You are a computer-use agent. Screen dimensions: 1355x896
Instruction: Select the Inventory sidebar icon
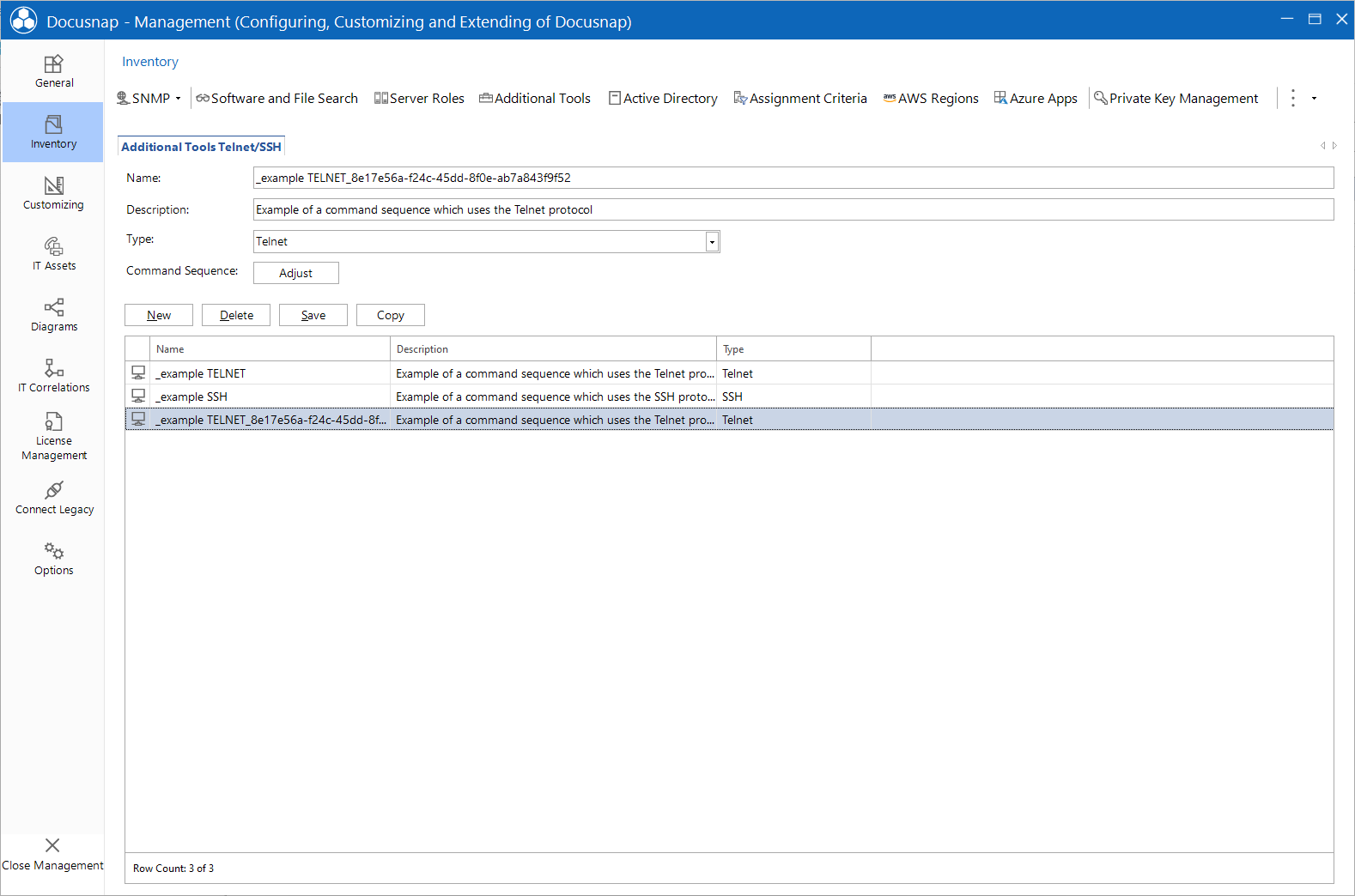point(53,124)
